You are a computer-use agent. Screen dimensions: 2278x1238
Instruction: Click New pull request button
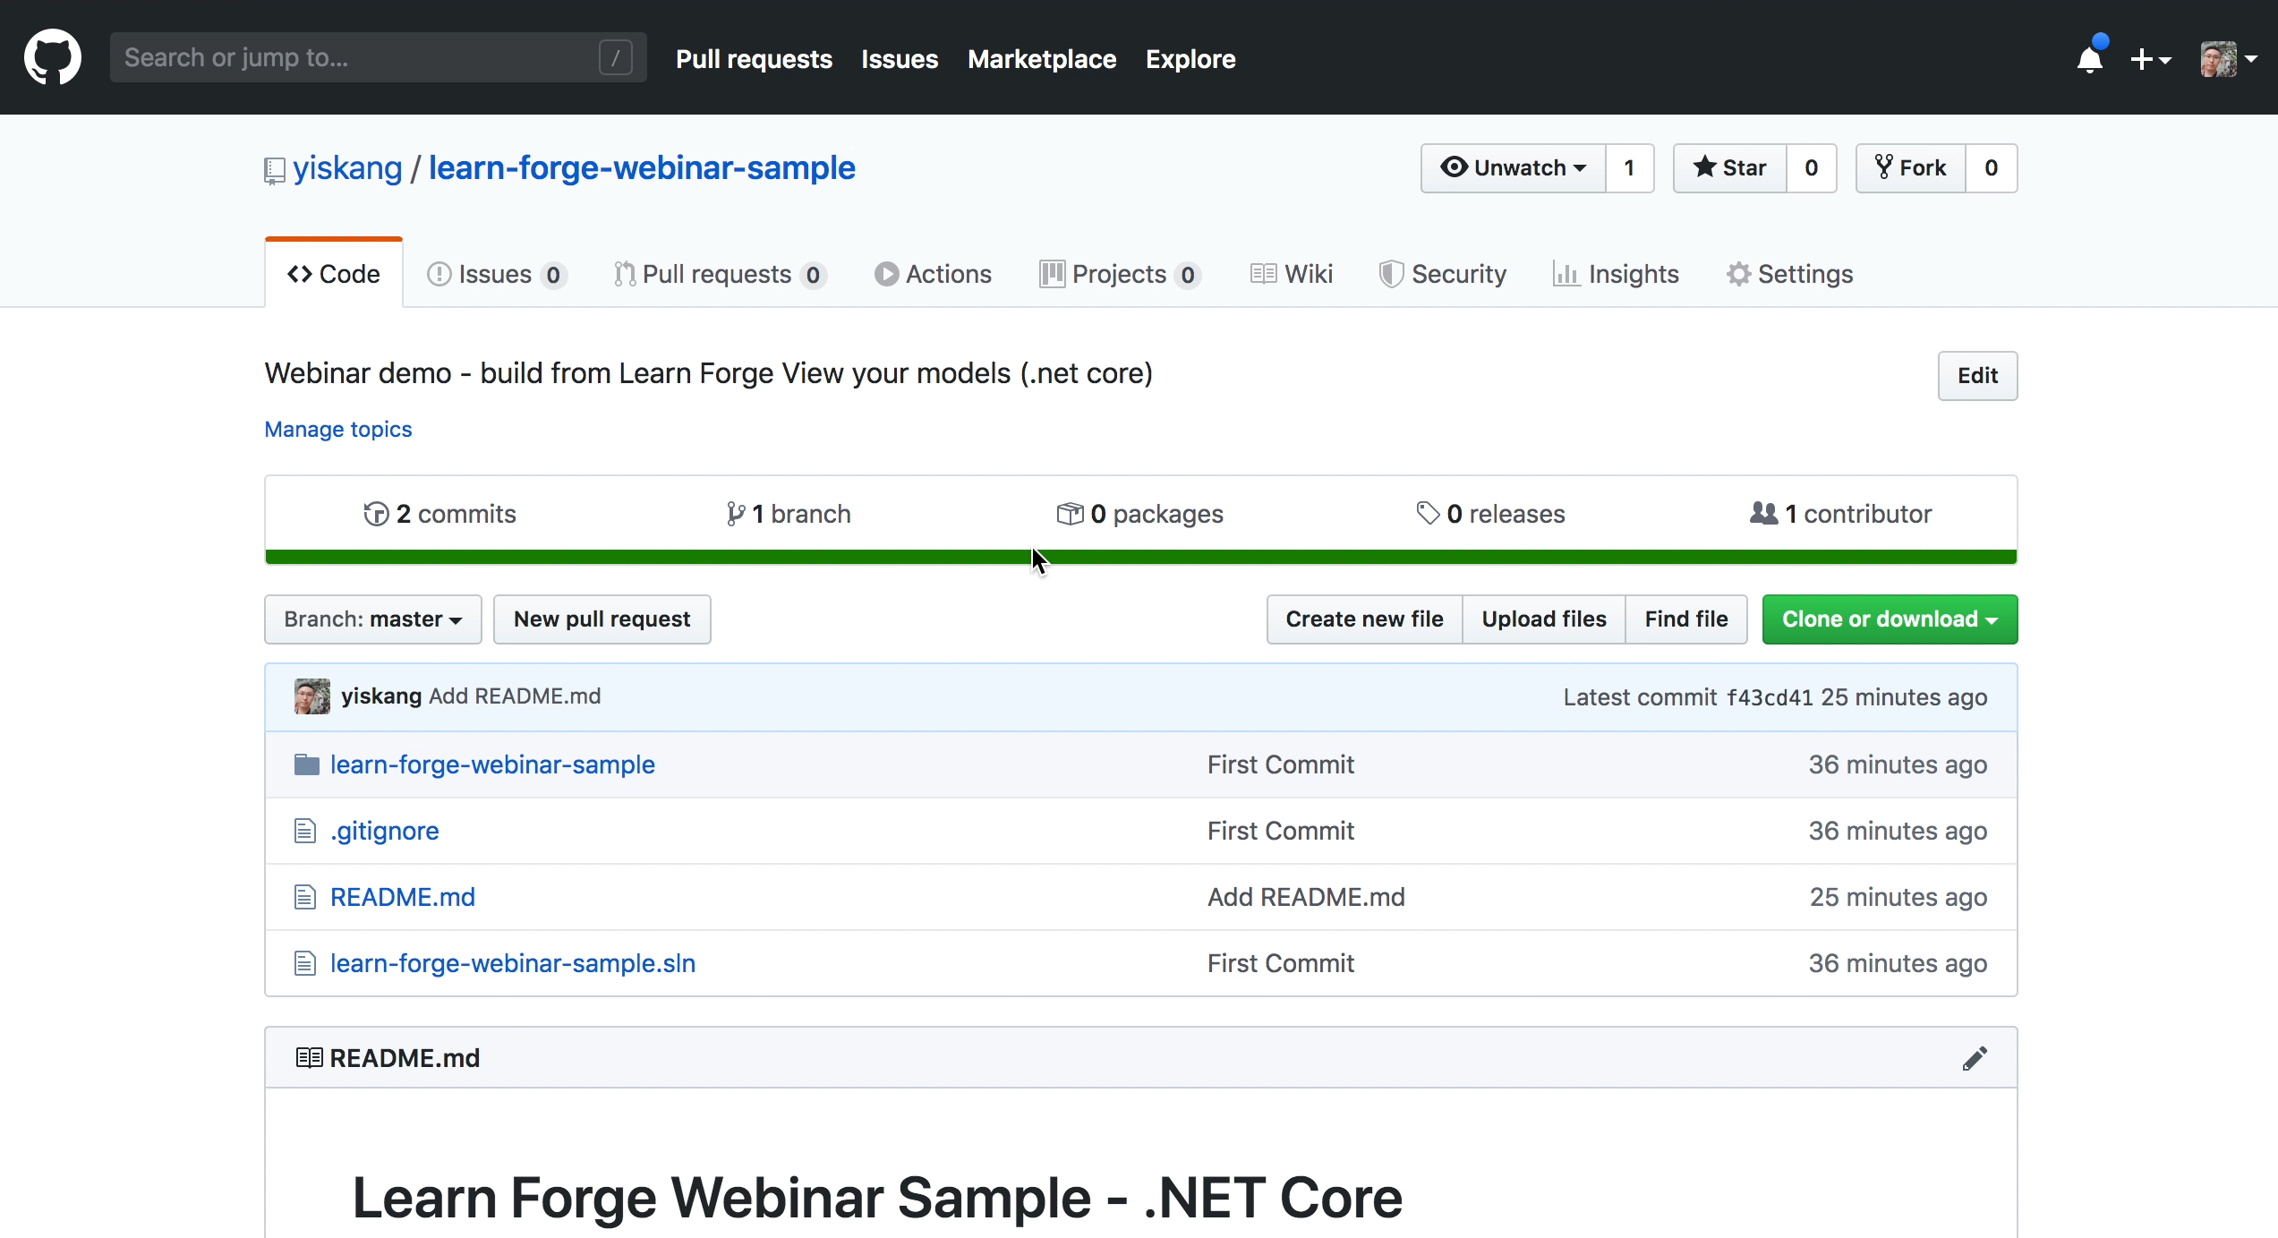602,619
